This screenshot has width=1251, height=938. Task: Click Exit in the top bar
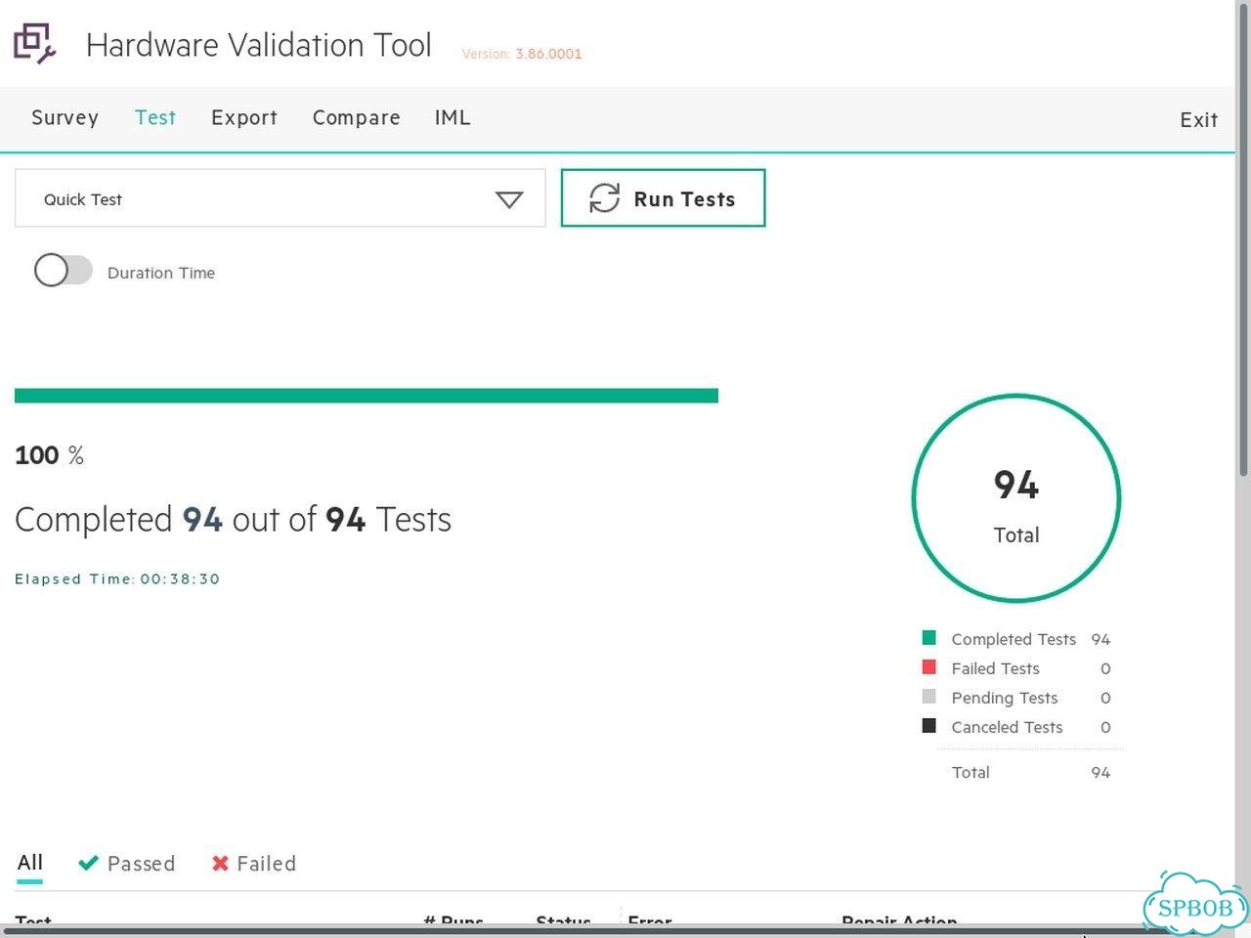pos(1198,120)
